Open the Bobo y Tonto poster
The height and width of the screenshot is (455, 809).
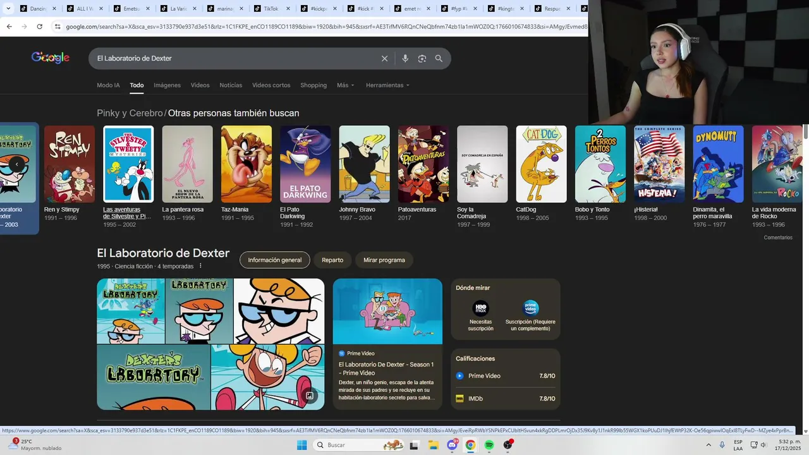(x=600, y=164)
